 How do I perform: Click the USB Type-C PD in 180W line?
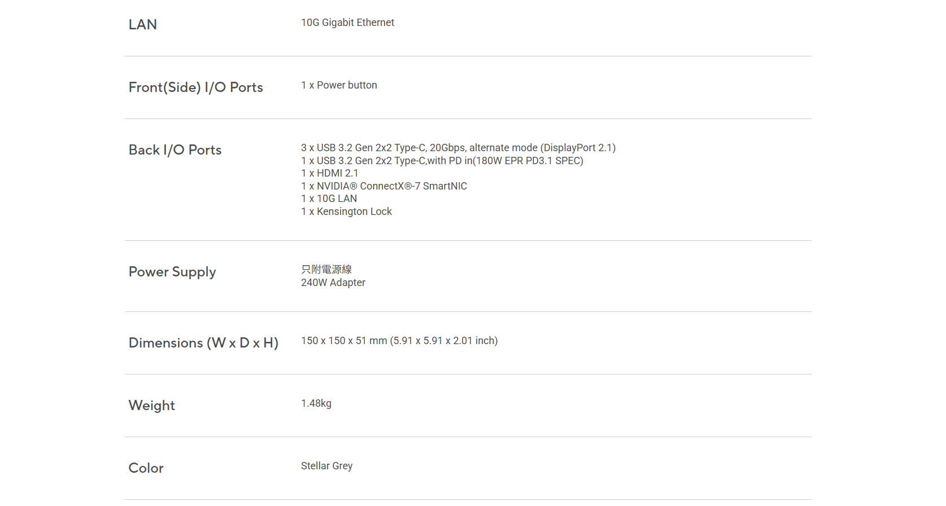point(442,161)
